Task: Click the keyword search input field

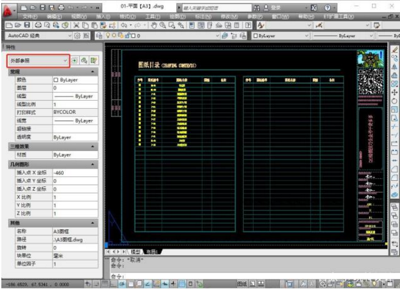Action: 217,8
